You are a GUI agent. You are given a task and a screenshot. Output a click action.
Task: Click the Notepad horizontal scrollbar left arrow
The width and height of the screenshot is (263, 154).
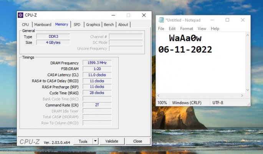159,95
